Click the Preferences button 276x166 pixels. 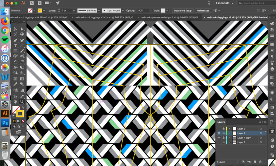tap(203, 10)
